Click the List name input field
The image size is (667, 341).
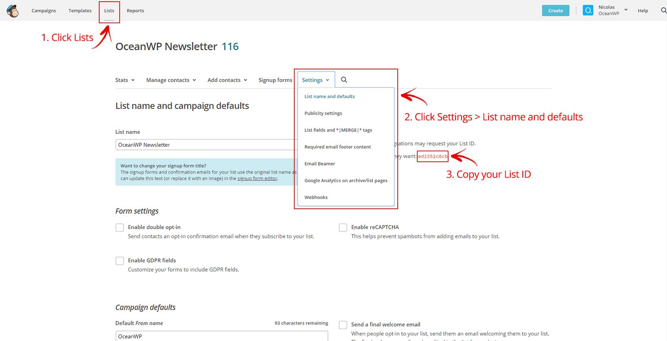click(206, 145)
